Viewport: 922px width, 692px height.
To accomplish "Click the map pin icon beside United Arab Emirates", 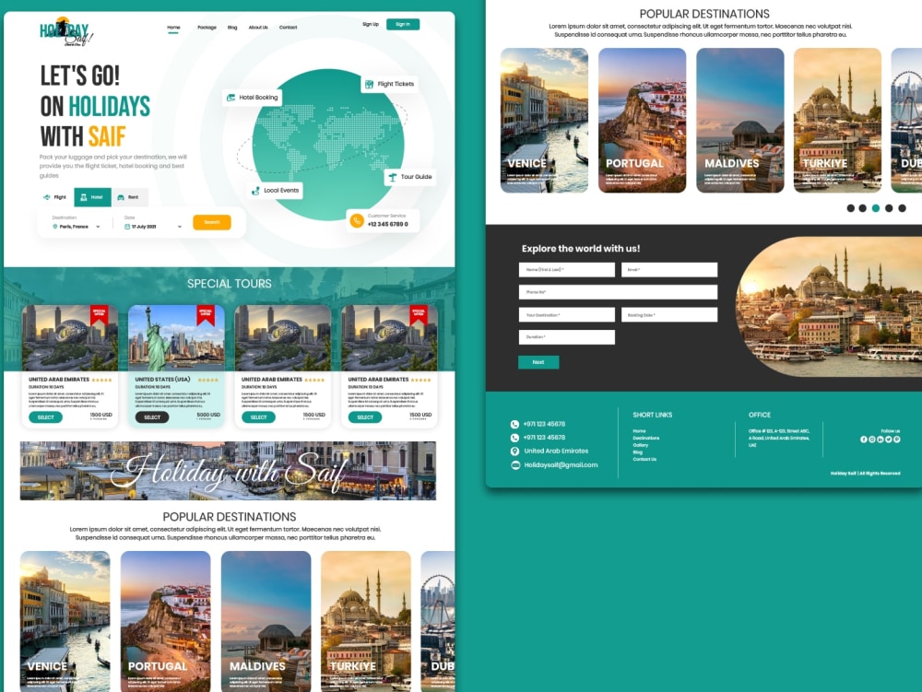I will (x=514, y=452).
